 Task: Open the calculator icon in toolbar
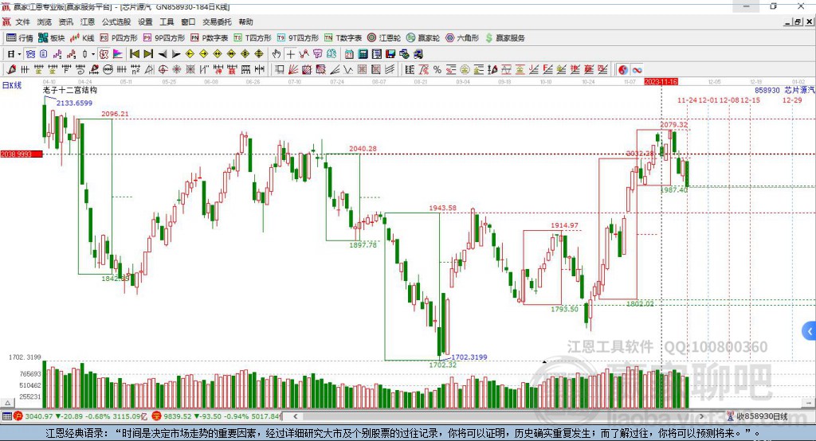[x=363, y=54]
